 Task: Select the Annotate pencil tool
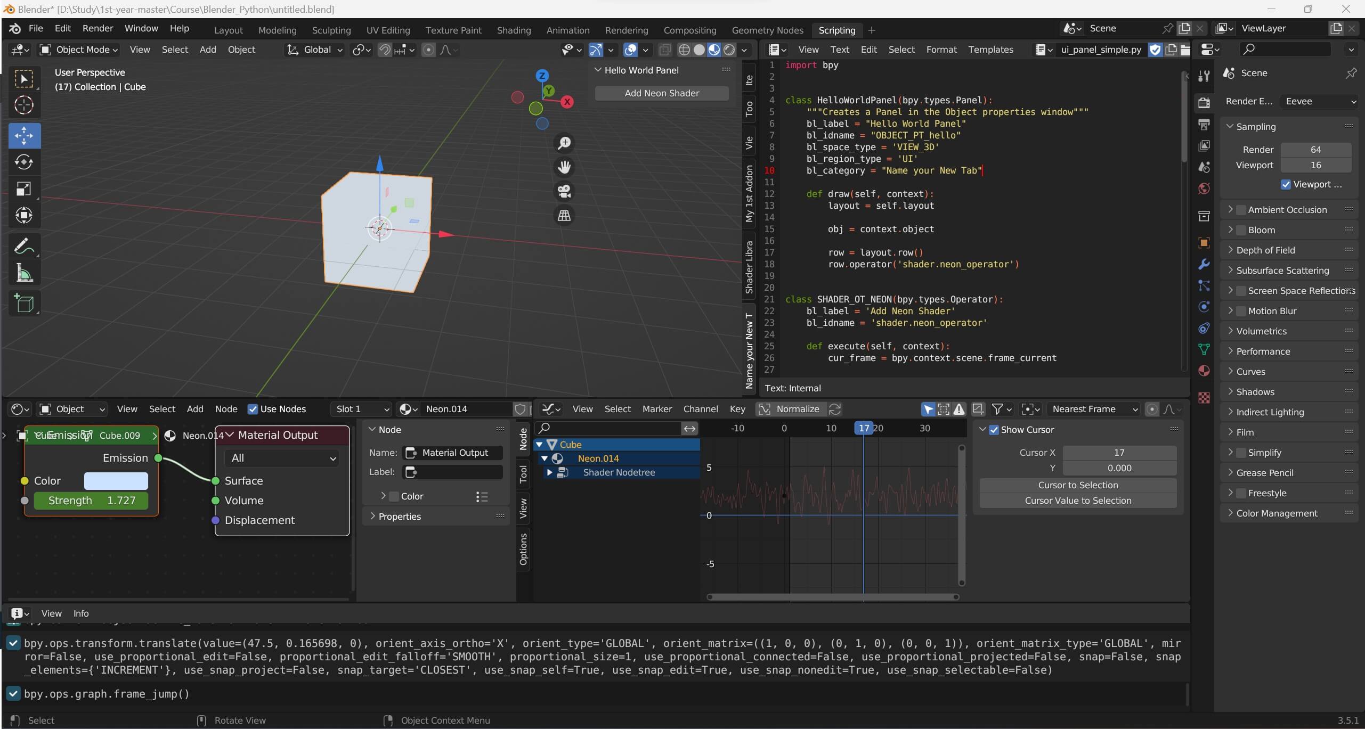pyautogui.click(x=24, y=246)
